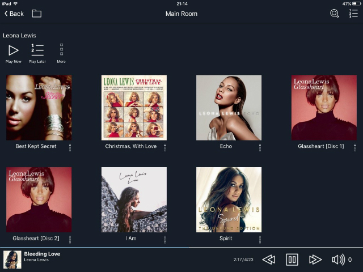Tap the Bleeding Love song title

[42, 254]
